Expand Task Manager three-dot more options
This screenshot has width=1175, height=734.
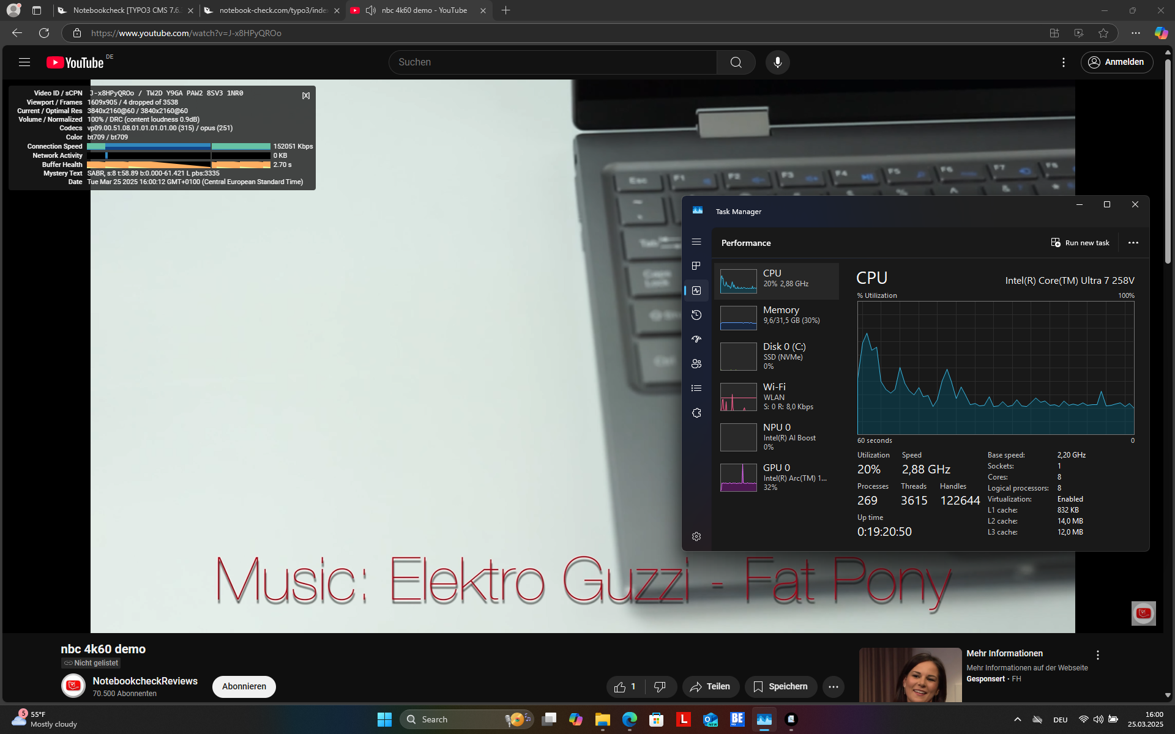[x=1133, y=243]
